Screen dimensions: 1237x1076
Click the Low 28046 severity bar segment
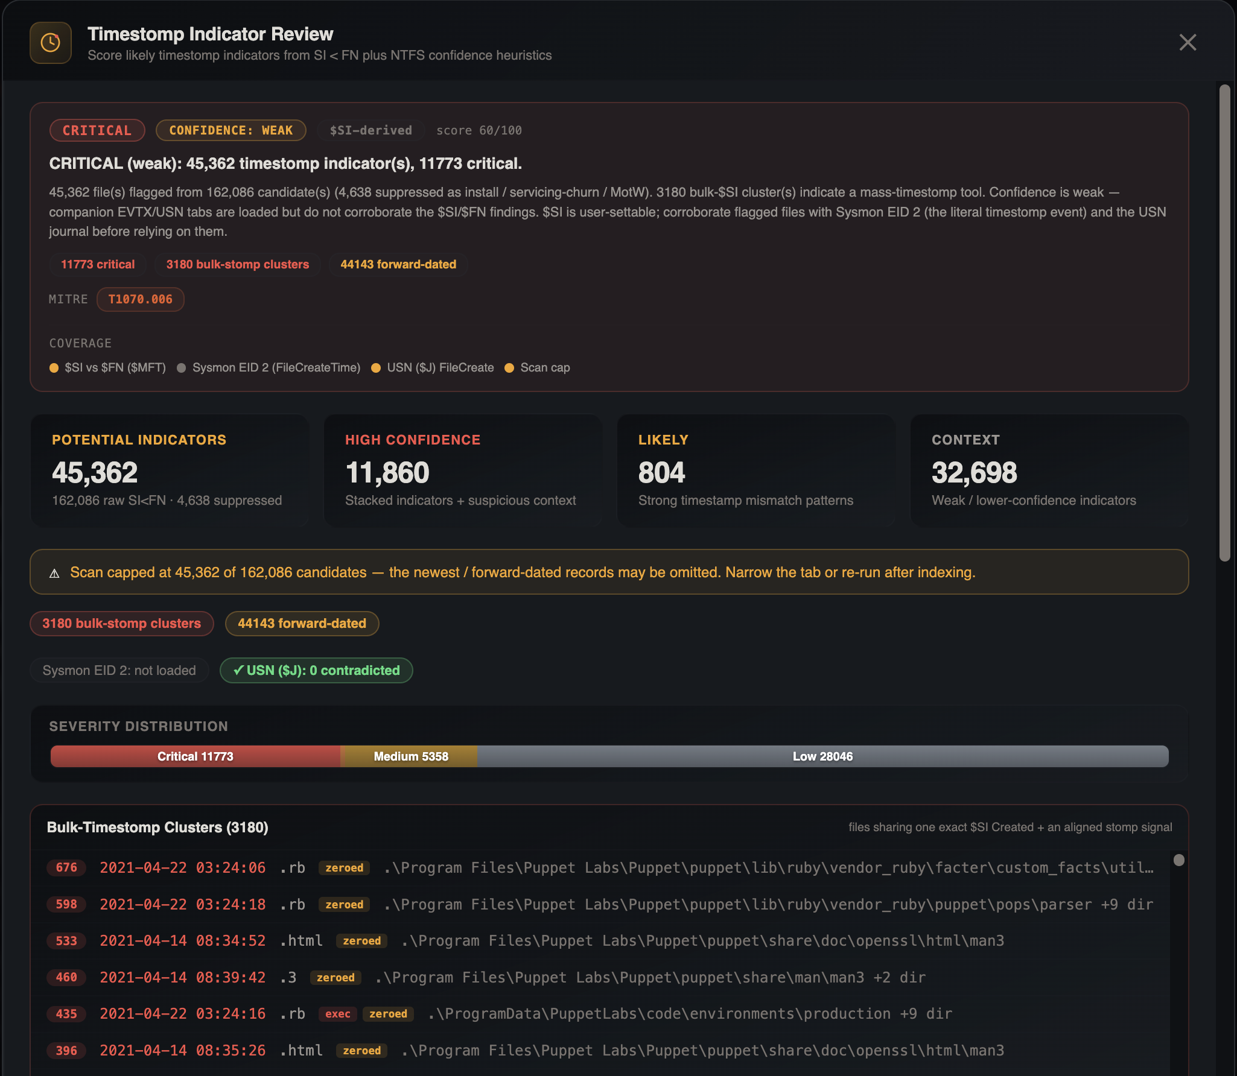pyautogui.click(x=823, y=756)
